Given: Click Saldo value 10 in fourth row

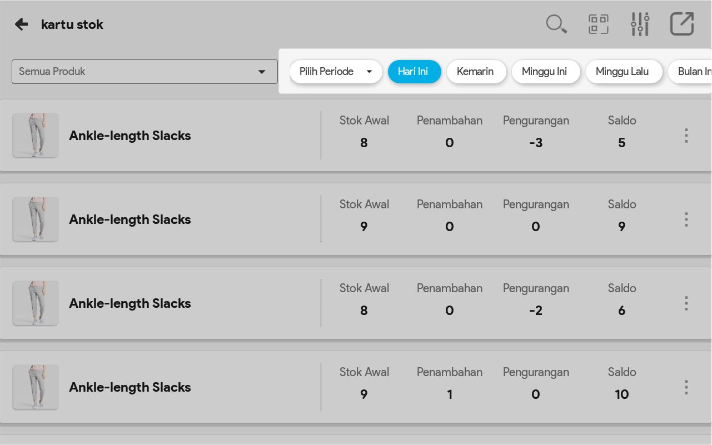Looking at the screenshot, I should point(621,394).
